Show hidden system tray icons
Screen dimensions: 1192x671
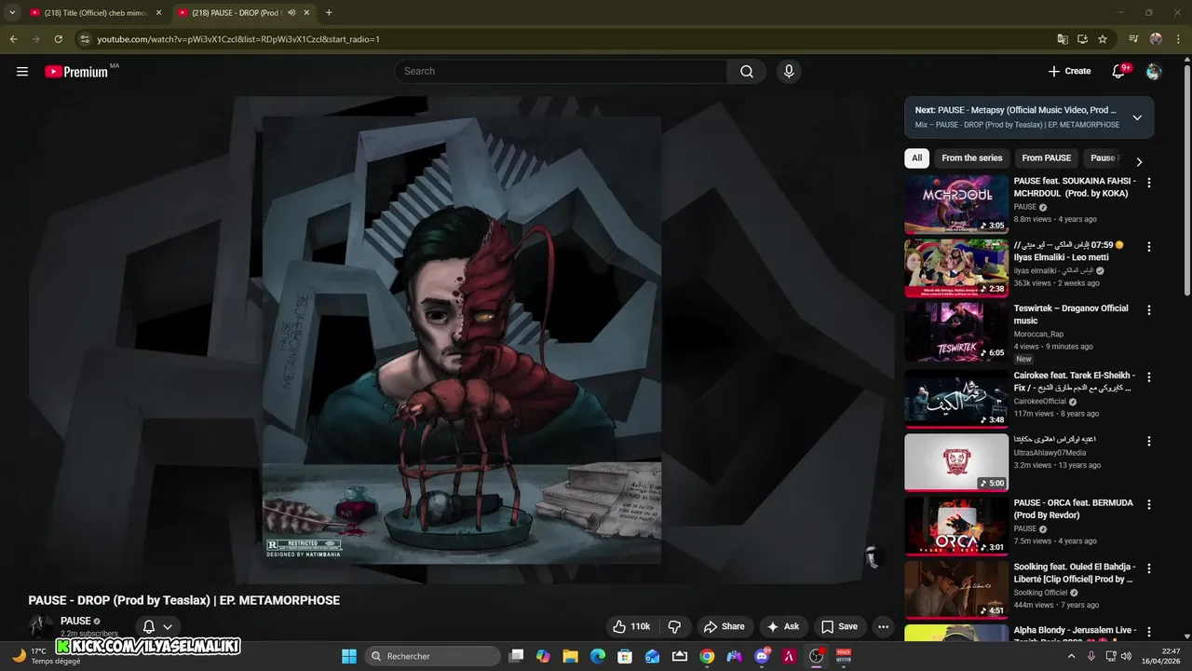click(x=1071, y=656)
